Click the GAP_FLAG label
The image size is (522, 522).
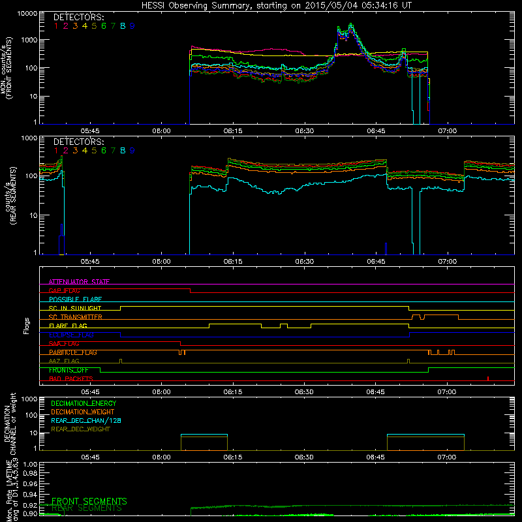(x=64, y=290)
